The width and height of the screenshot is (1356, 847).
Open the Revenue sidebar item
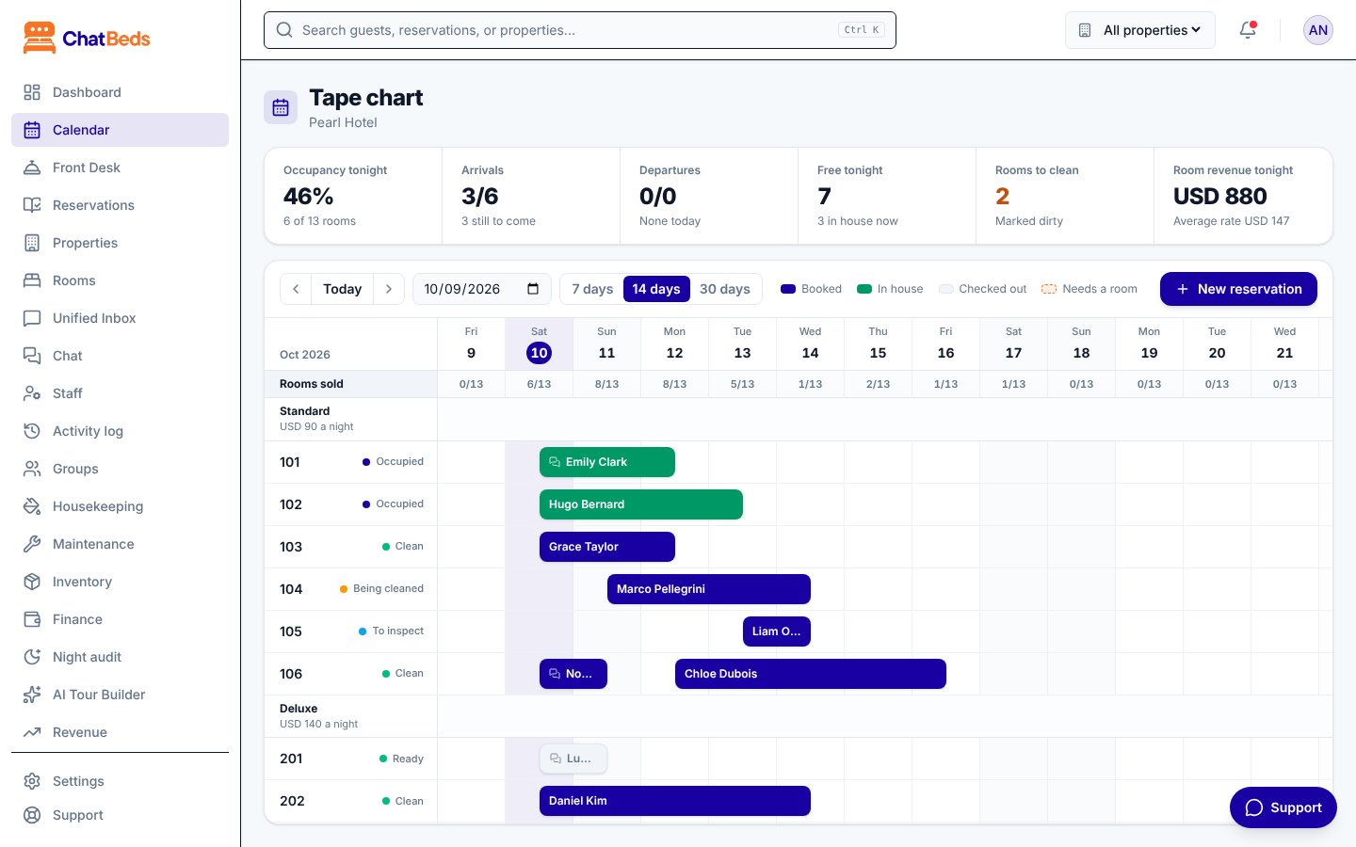[120, 732]
